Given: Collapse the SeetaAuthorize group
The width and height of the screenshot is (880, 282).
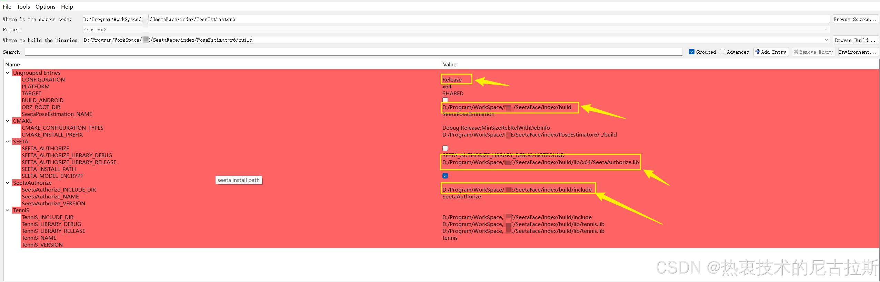Looking at the screenshot, I should pyautogui.click(x=8, y=183).
